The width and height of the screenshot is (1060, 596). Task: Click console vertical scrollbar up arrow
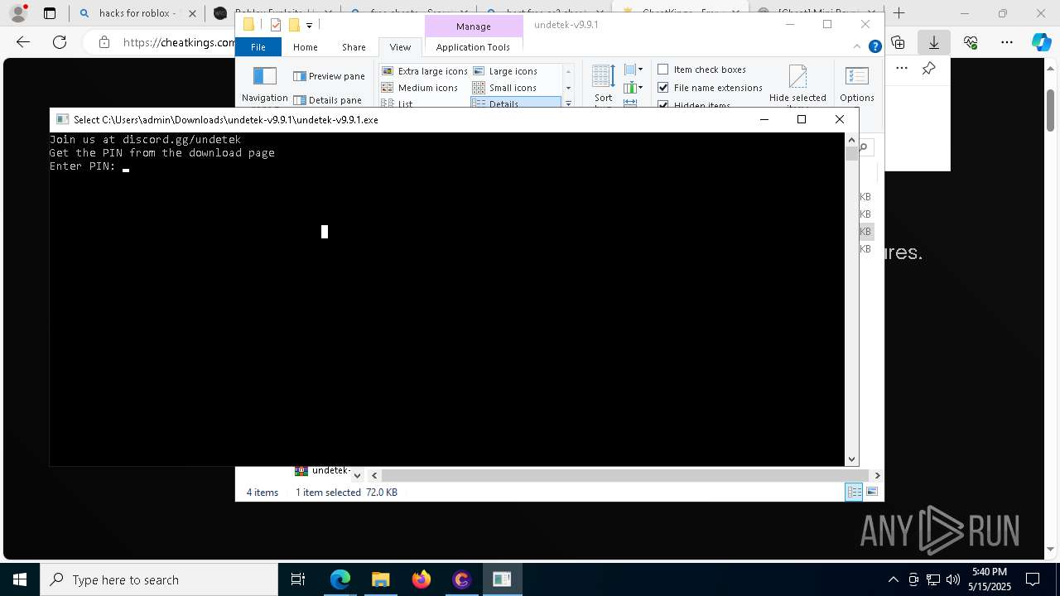851,139
